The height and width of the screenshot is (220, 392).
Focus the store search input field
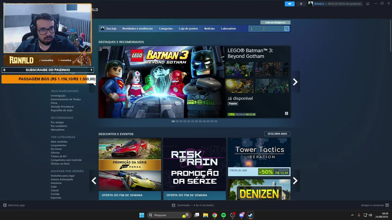pos(266,29)
